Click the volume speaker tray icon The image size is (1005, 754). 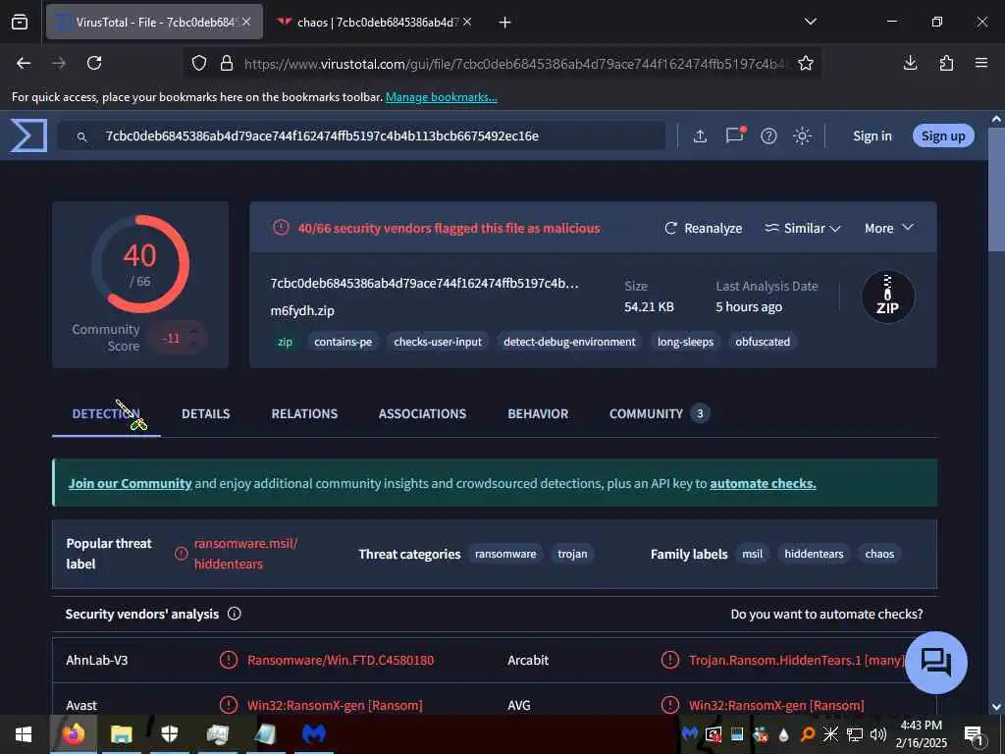878,734
